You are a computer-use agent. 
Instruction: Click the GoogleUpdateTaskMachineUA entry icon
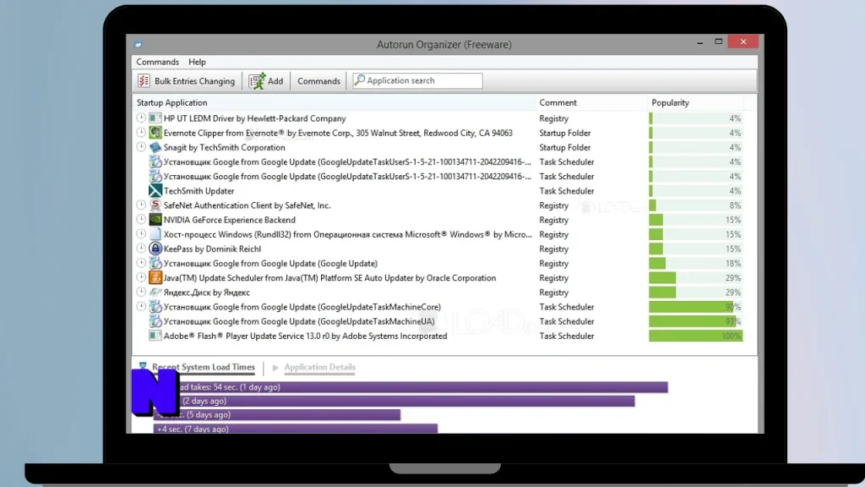coord(155,321)
